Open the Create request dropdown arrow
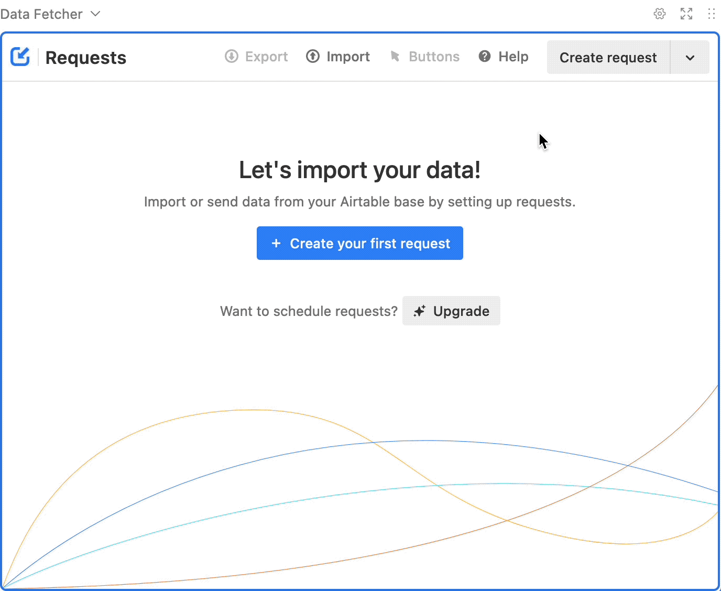The width and height of the screenshot is (721, 591). (x=690, y=58)
